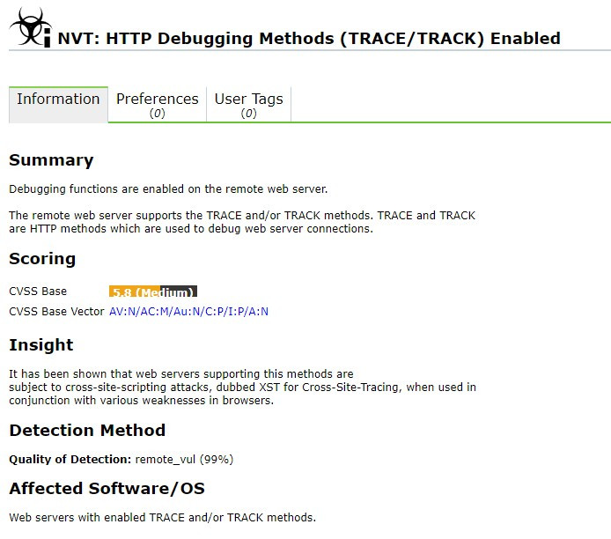The width and height of the screenshot is (611, 539).
Task: Switch to the Information tab
Action: pos(58,100)
